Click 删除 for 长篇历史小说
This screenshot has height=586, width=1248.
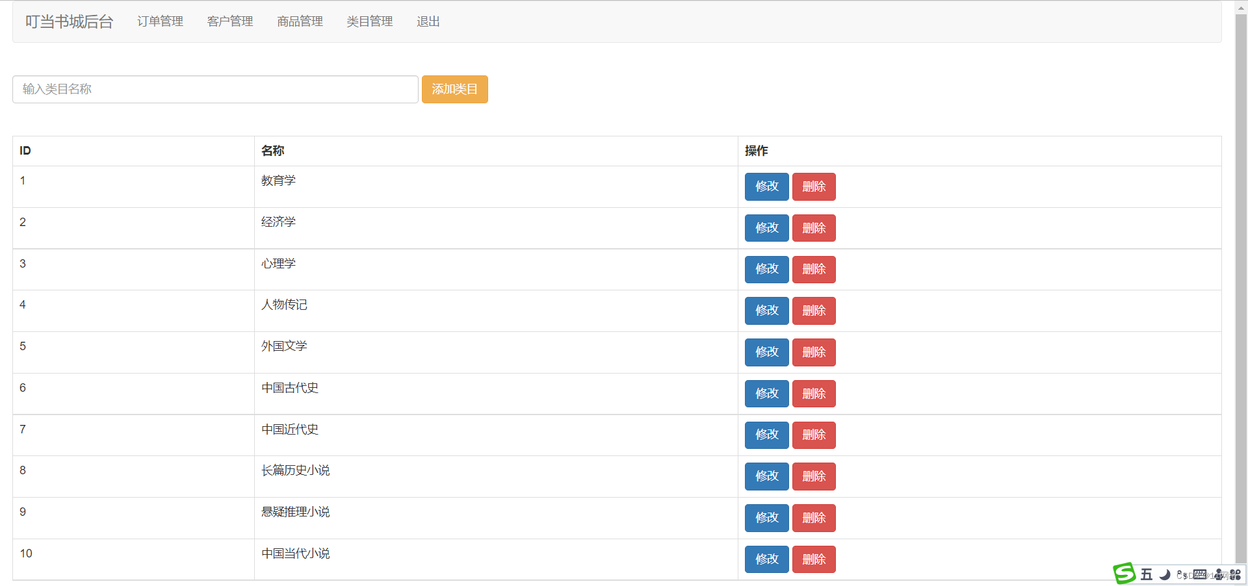click(814, 476)
